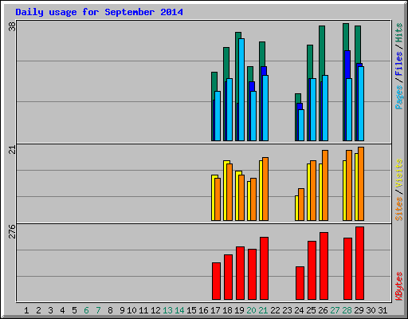Click day label "26" on the x-axis
This screenshot has height=319, width=408.
click(323, 310)
